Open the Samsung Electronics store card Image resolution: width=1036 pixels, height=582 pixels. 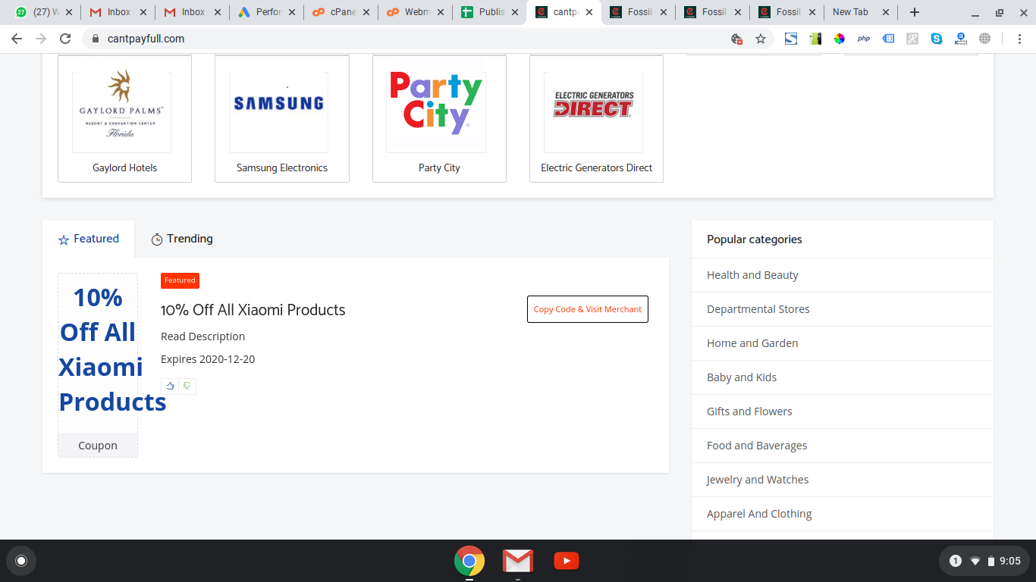[x=282, y=118]
